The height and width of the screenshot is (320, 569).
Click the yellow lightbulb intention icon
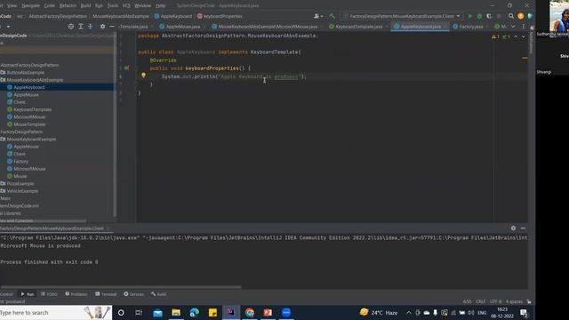(x=143, y=76)
